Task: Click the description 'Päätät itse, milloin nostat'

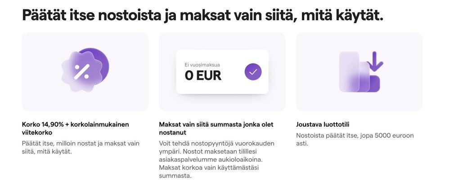Action: [81, 147]
